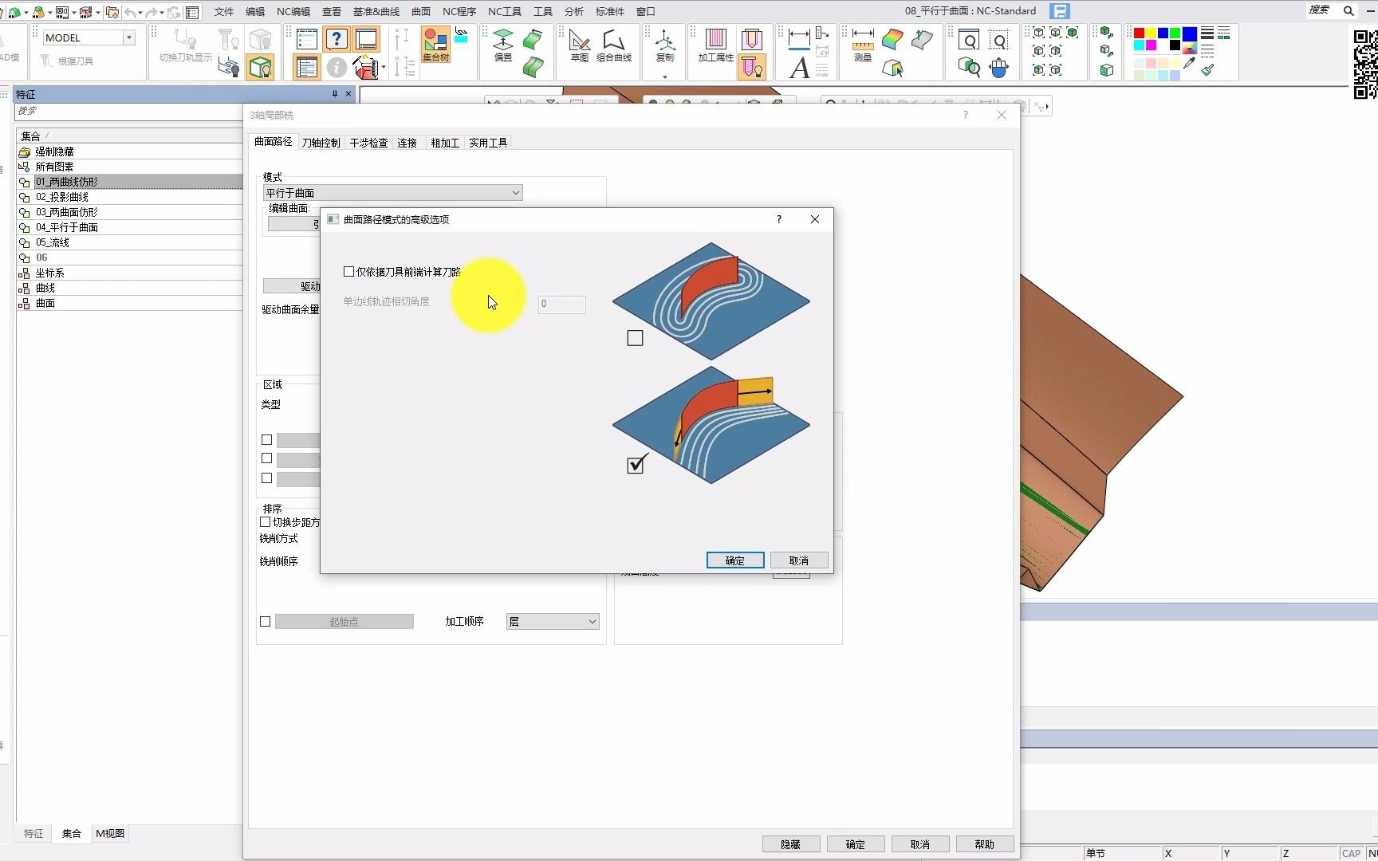Open the 平行于曲面 mode dropdown
This screenshot has width=1378, height=861.
[x=393, y=193]
